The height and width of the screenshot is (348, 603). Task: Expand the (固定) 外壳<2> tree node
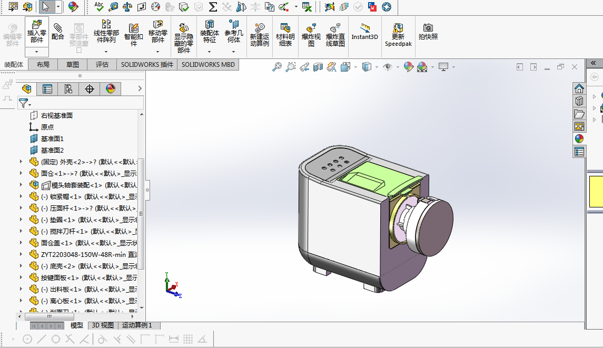tap(21, 162)
